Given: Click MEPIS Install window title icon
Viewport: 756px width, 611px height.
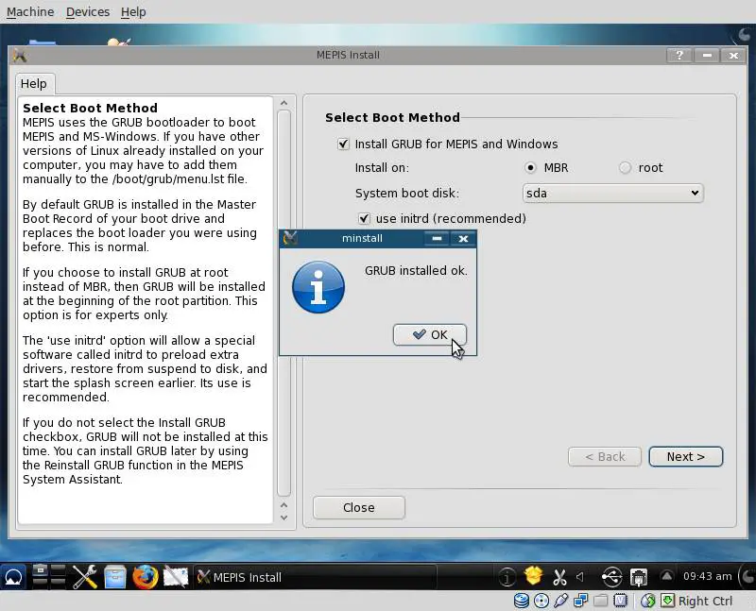Looking at the screenshot, I should [x=20, y=55].
